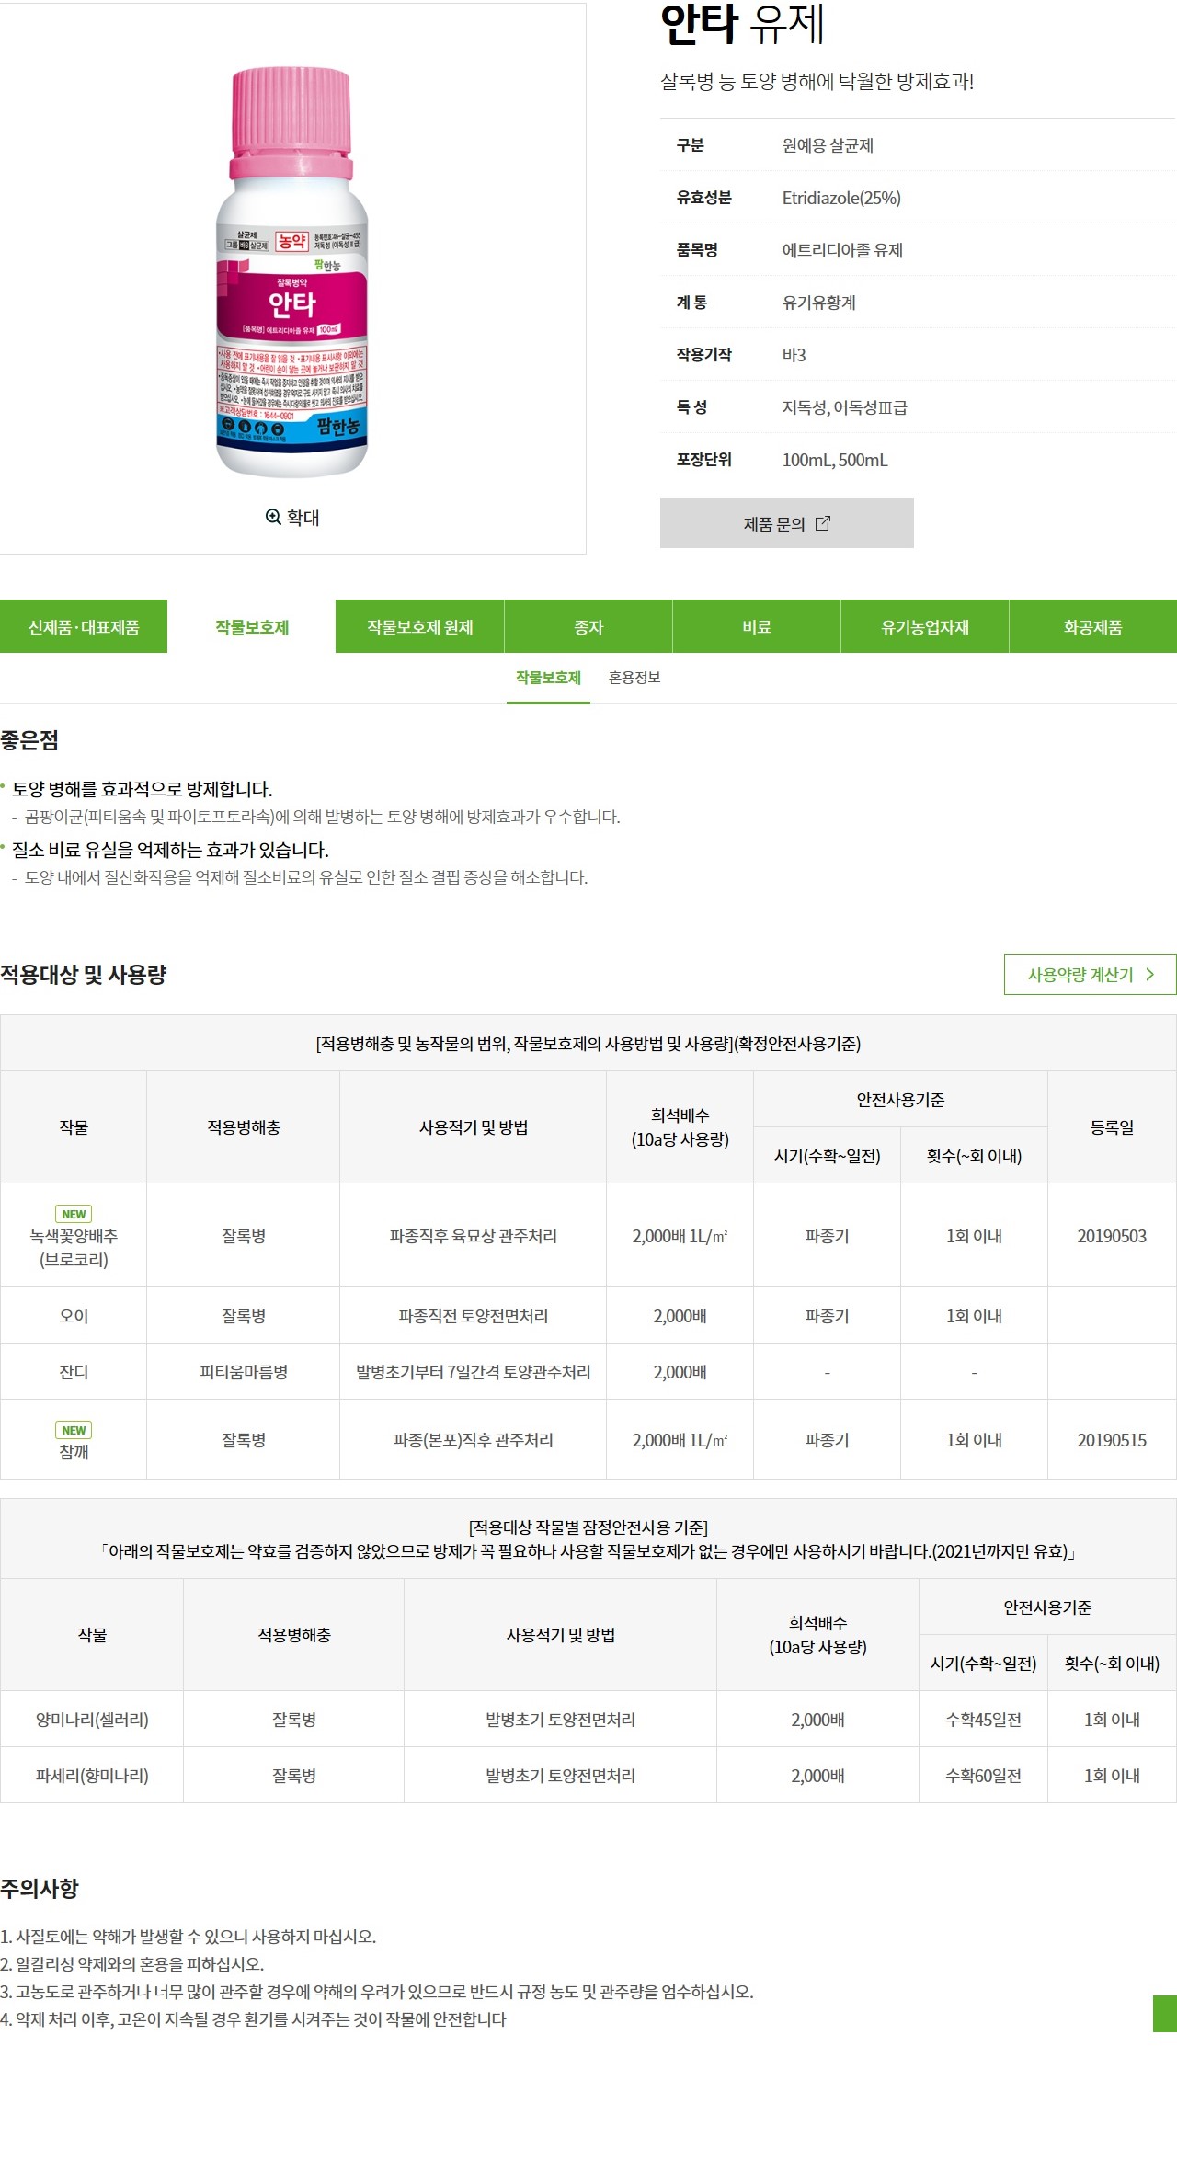
Task: Click NEW badge above 녹색꽃양배추
Action: pos(74,1214)
